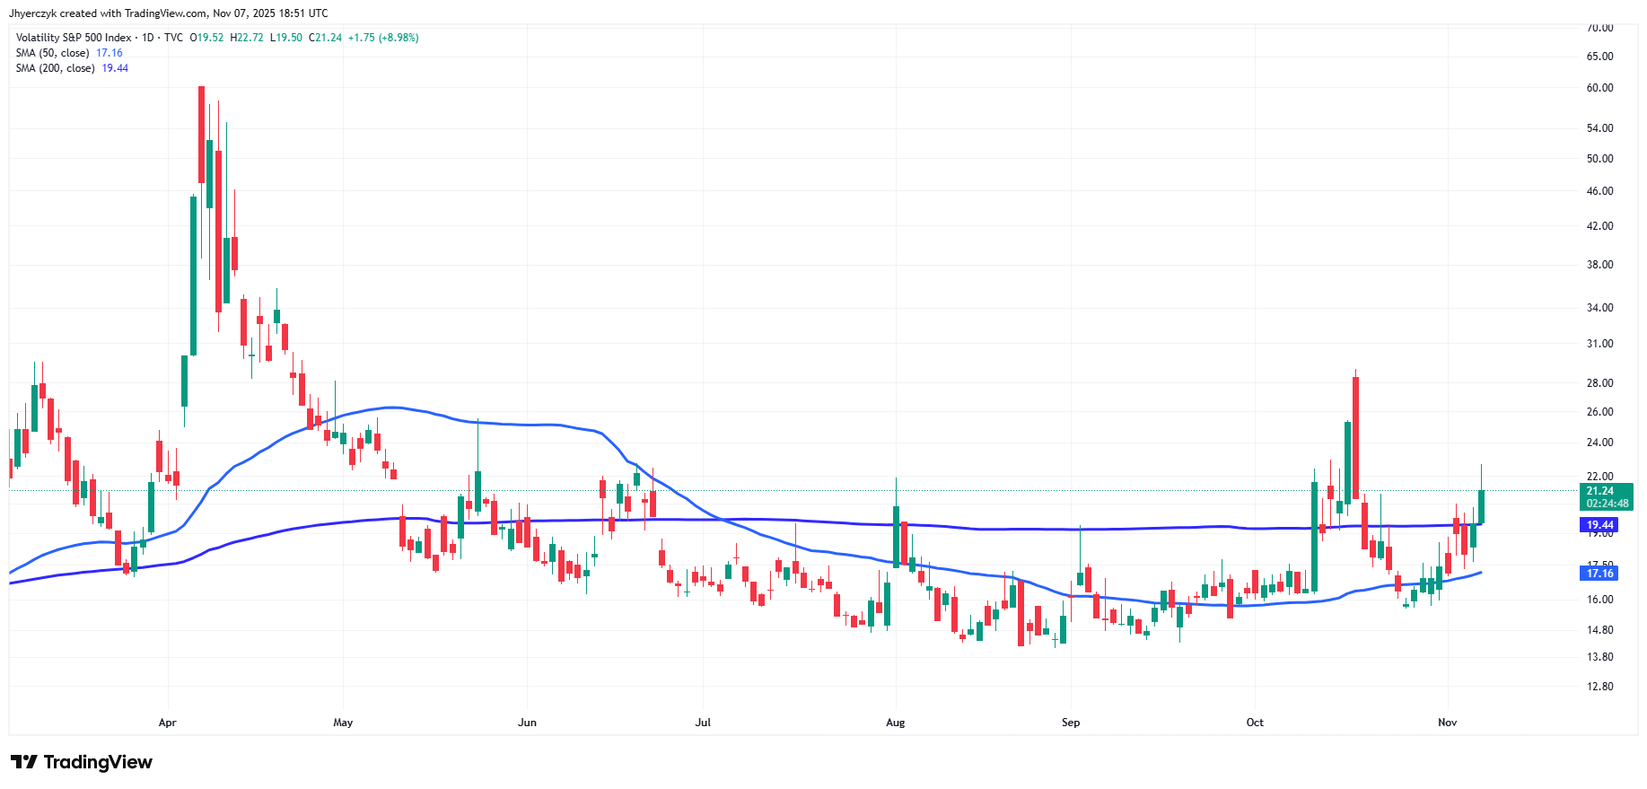Click the Nov label on time axis
1647x789 pixels.
pyautogui.click(x=1448, y=723)
